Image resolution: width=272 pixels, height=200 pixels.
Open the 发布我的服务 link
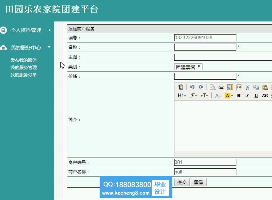point(23,60)
